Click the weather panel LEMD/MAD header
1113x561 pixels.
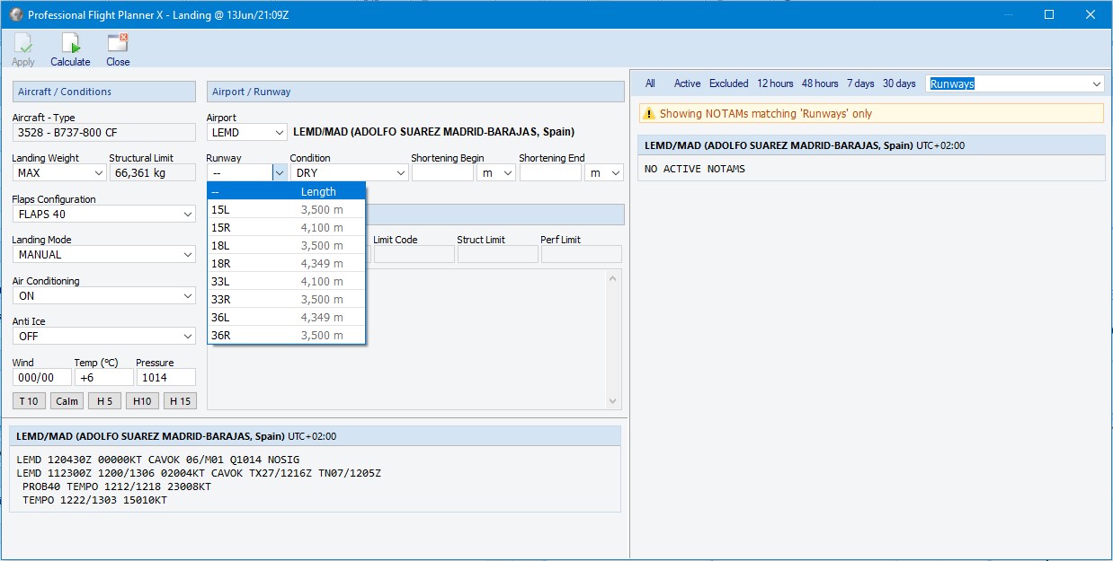point(315,436)
